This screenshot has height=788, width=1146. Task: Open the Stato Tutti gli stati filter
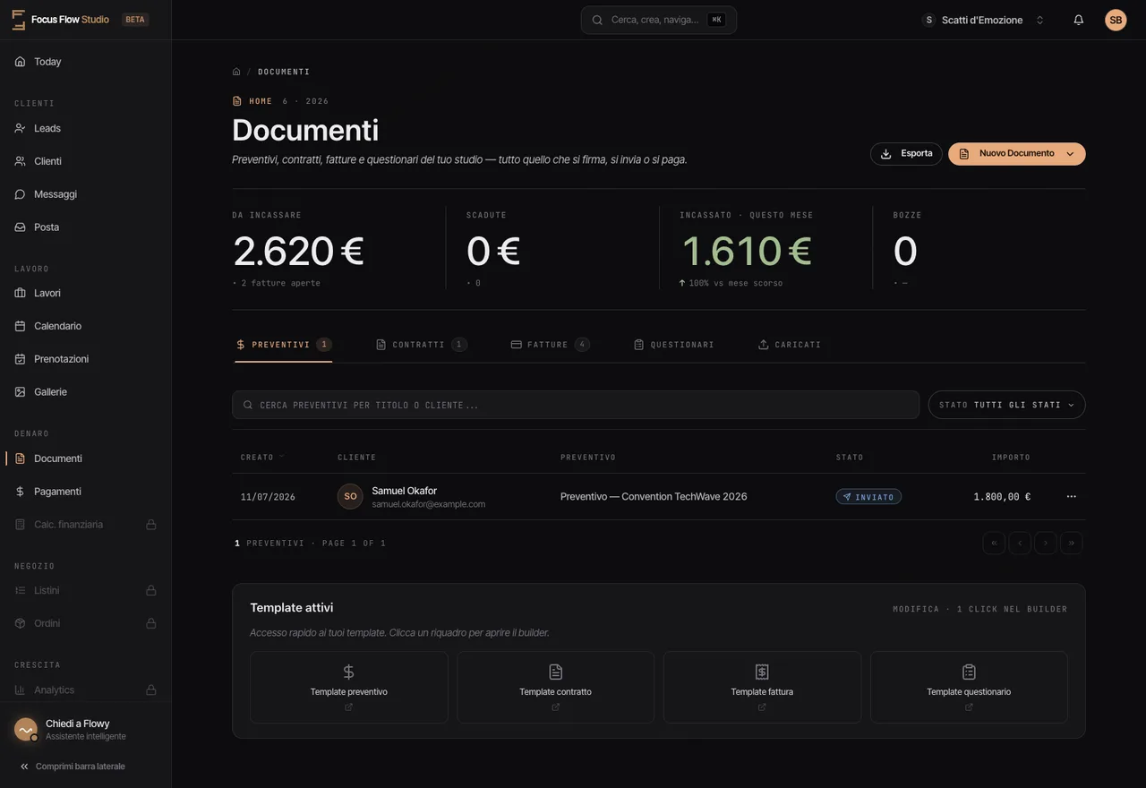1006,405
